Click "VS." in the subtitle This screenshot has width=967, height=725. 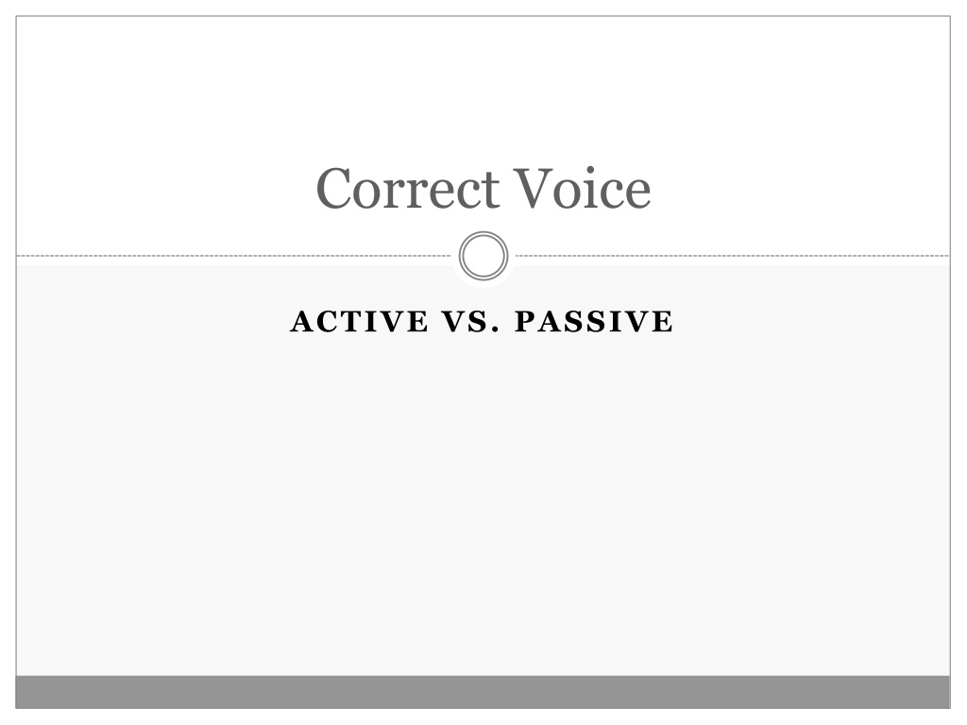(x=471, y=321)
